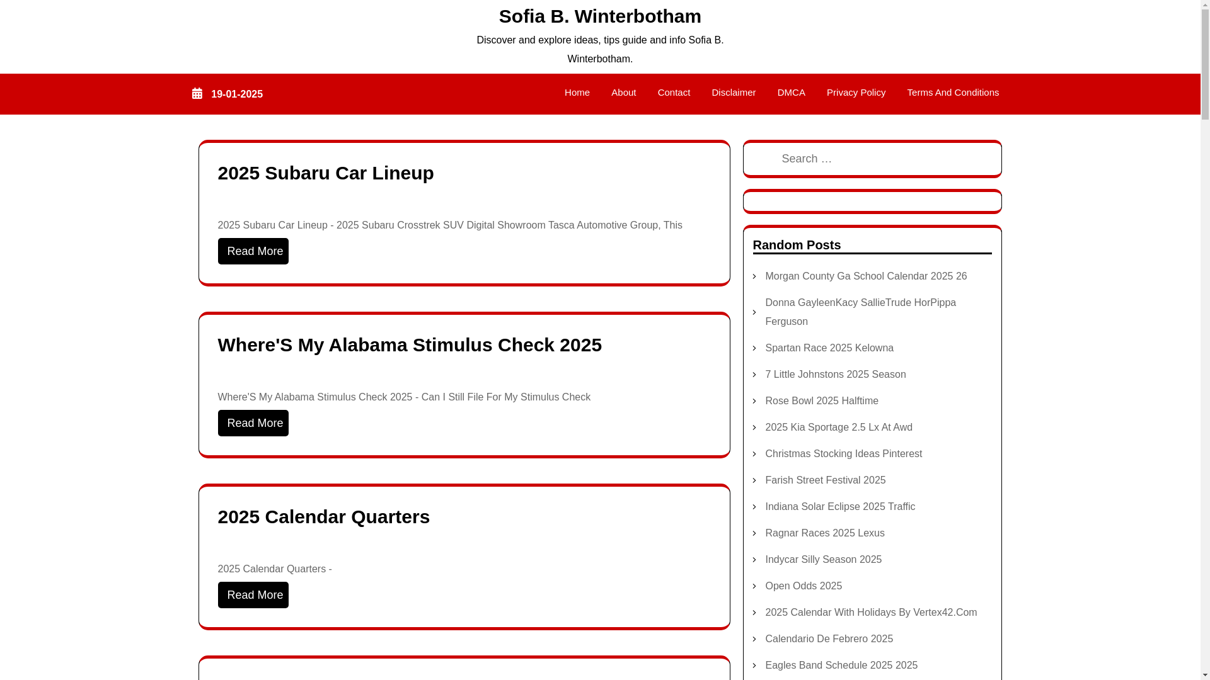Open Indycar Silly Season 2025 post

click(x=824, y=560)
